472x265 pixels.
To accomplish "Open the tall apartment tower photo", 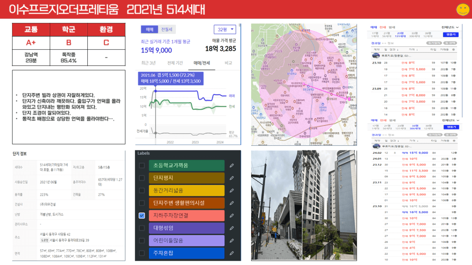I will (329, 205).
